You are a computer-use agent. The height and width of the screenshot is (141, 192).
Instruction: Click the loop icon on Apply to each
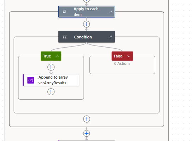[x=65, y=12]
